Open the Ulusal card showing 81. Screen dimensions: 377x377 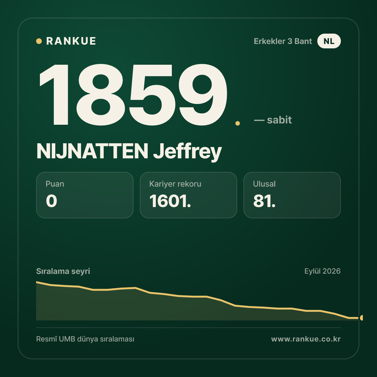(292, 195)
